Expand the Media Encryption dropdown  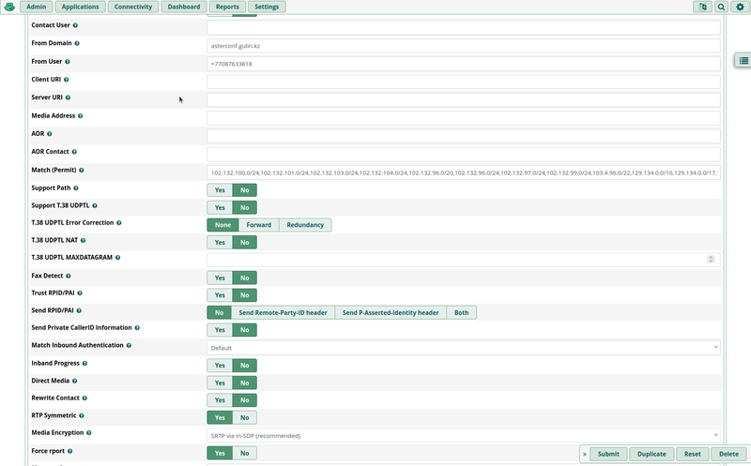point(463,435)
